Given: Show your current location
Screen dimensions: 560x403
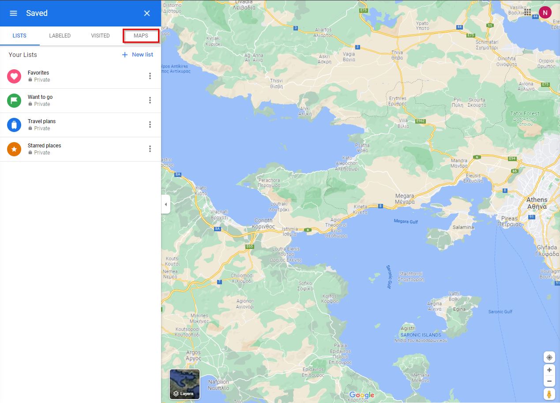Looking at the screenshot, I should (549, 357).
